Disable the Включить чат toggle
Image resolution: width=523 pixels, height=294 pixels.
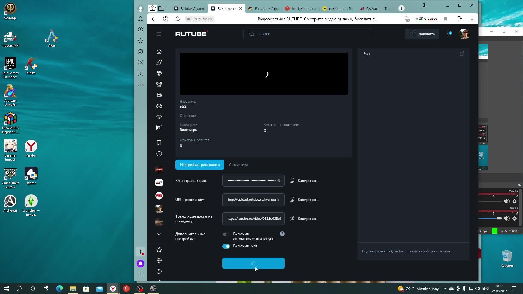tap(226, 246)
